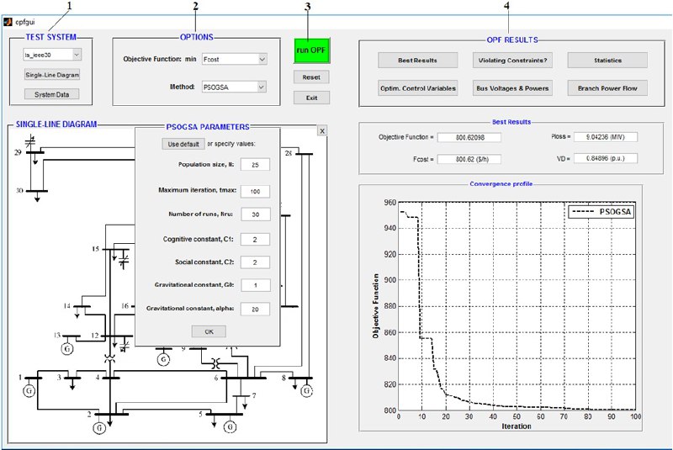Click the "PSOGSA PARAMETERS" panel title
673x450 pixels.
(x=208, y=127)
